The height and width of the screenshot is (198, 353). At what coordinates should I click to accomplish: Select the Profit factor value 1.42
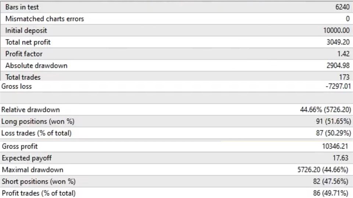pyautogui.click(x=343, y=54)
